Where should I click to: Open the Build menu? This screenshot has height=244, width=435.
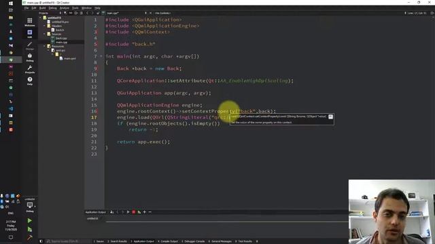pyautogui.click(x=42, y=8)
